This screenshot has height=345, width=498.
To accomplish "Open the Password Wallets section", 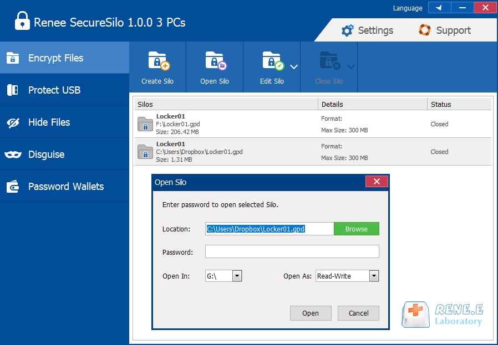I will (x=64, y=187).
